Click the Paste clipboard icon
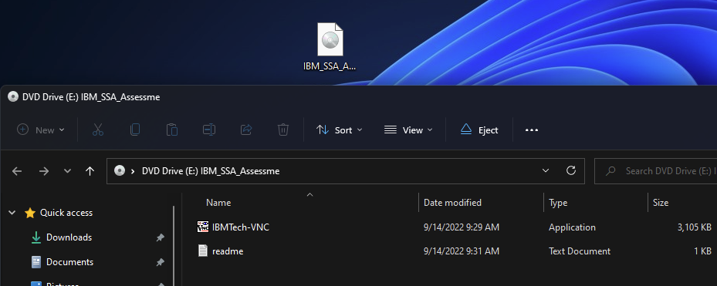 click(x=172, y=130)
